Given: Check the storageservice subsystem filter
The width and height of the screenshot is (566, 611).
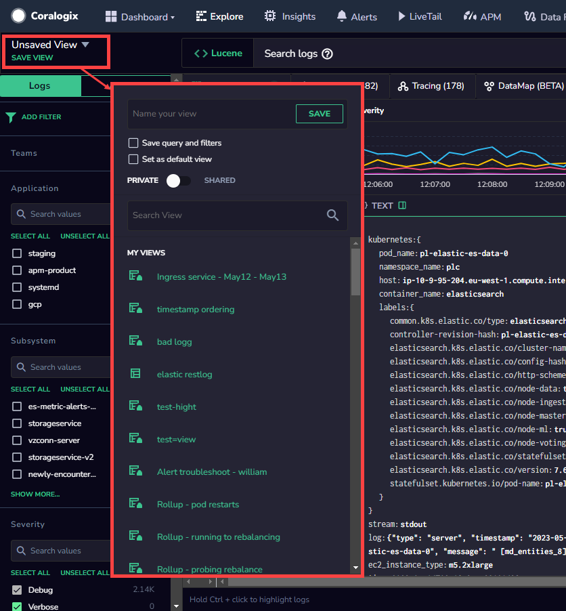Looking at the screenshot, I should [17, 423].
